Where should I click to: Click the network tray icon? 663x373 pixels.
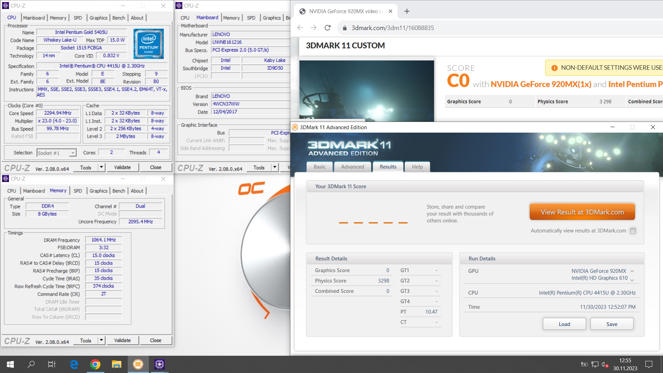click(x=595, y=364)
